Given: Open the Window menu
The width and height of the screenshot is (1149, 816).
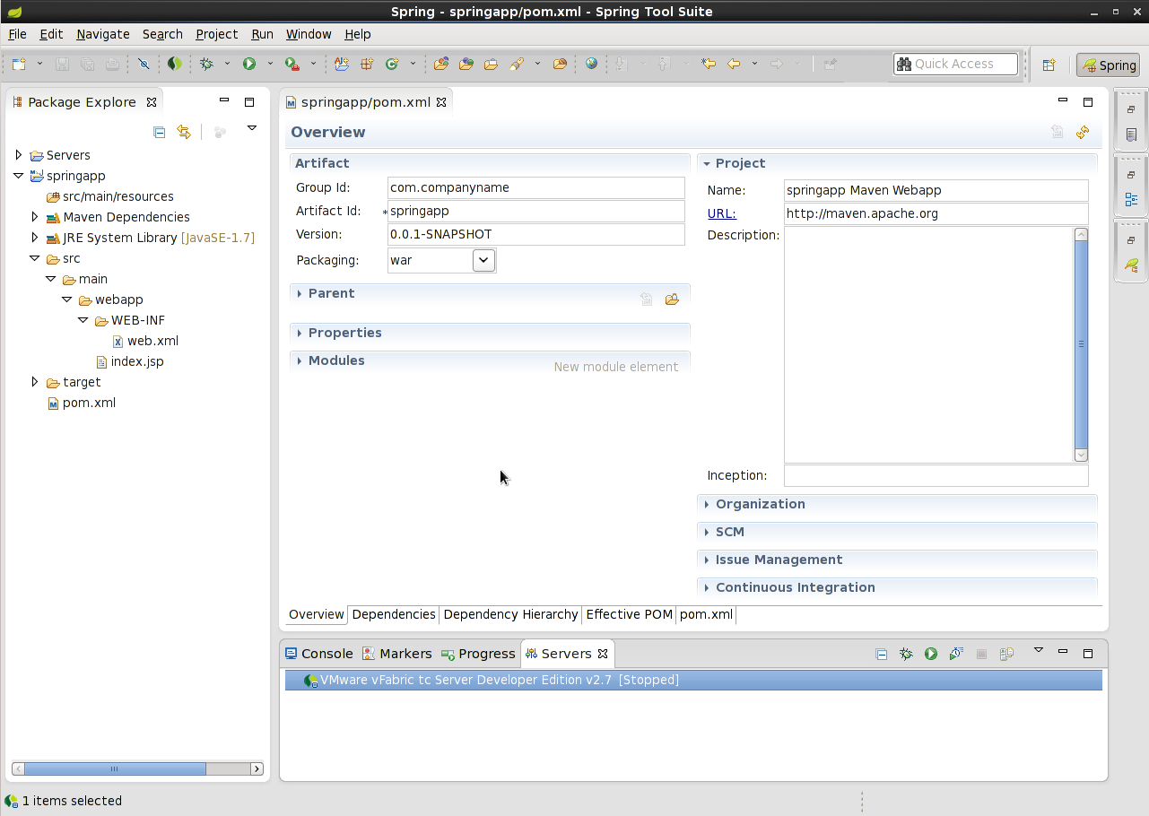Looking at the screenshot, I should pos(309,34).
